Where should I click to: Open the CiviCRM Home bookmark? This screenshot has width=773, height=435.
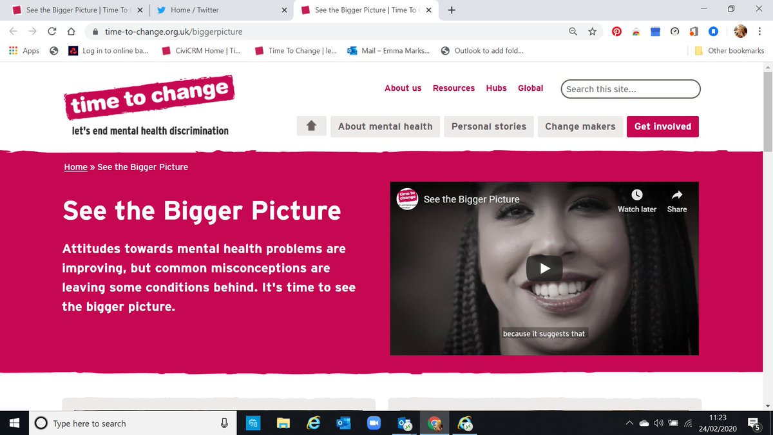pos(200,51)
